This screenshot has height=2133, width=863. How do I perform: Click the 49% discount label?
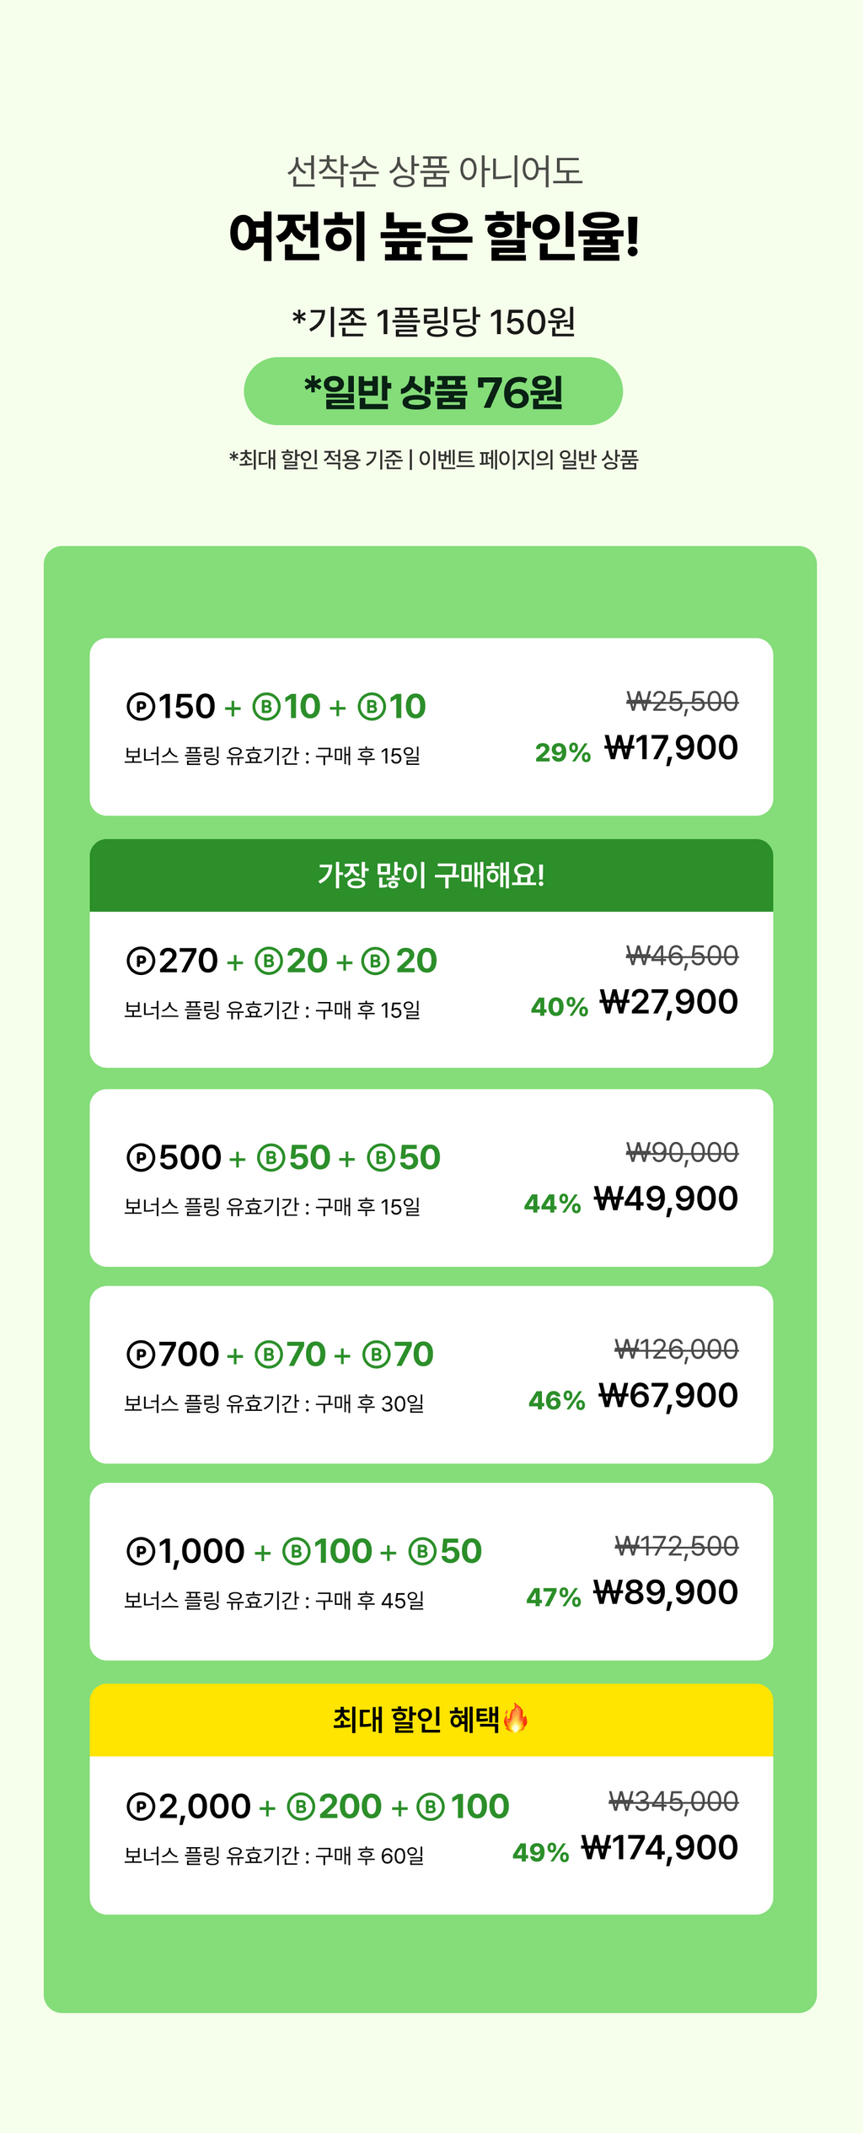pos(540,1852)
